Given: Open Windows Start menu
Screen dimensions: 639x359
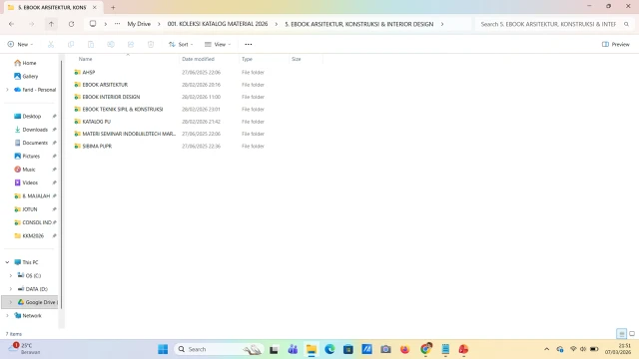Looking at the screenshot, I should (163, 349).
